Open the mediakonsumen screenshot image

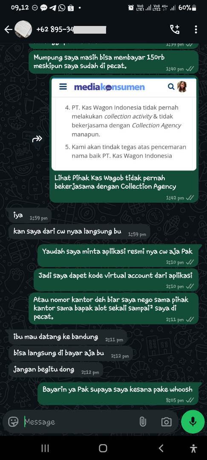[124, 124]
